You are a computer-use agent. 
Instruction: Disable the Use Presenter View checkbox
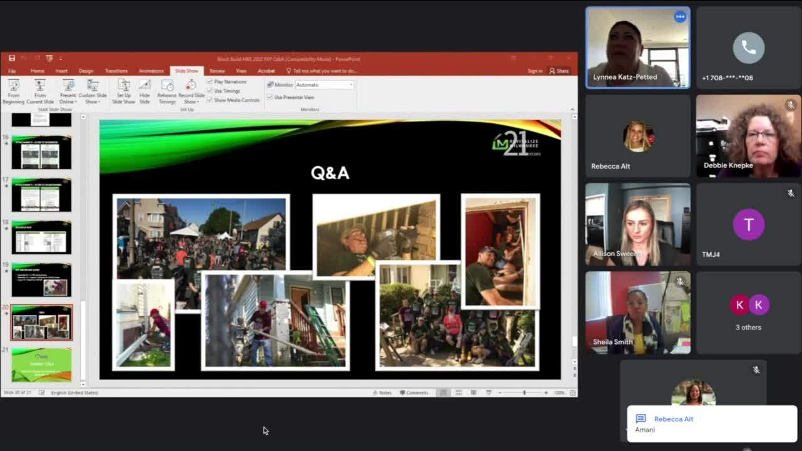(270, 97)
